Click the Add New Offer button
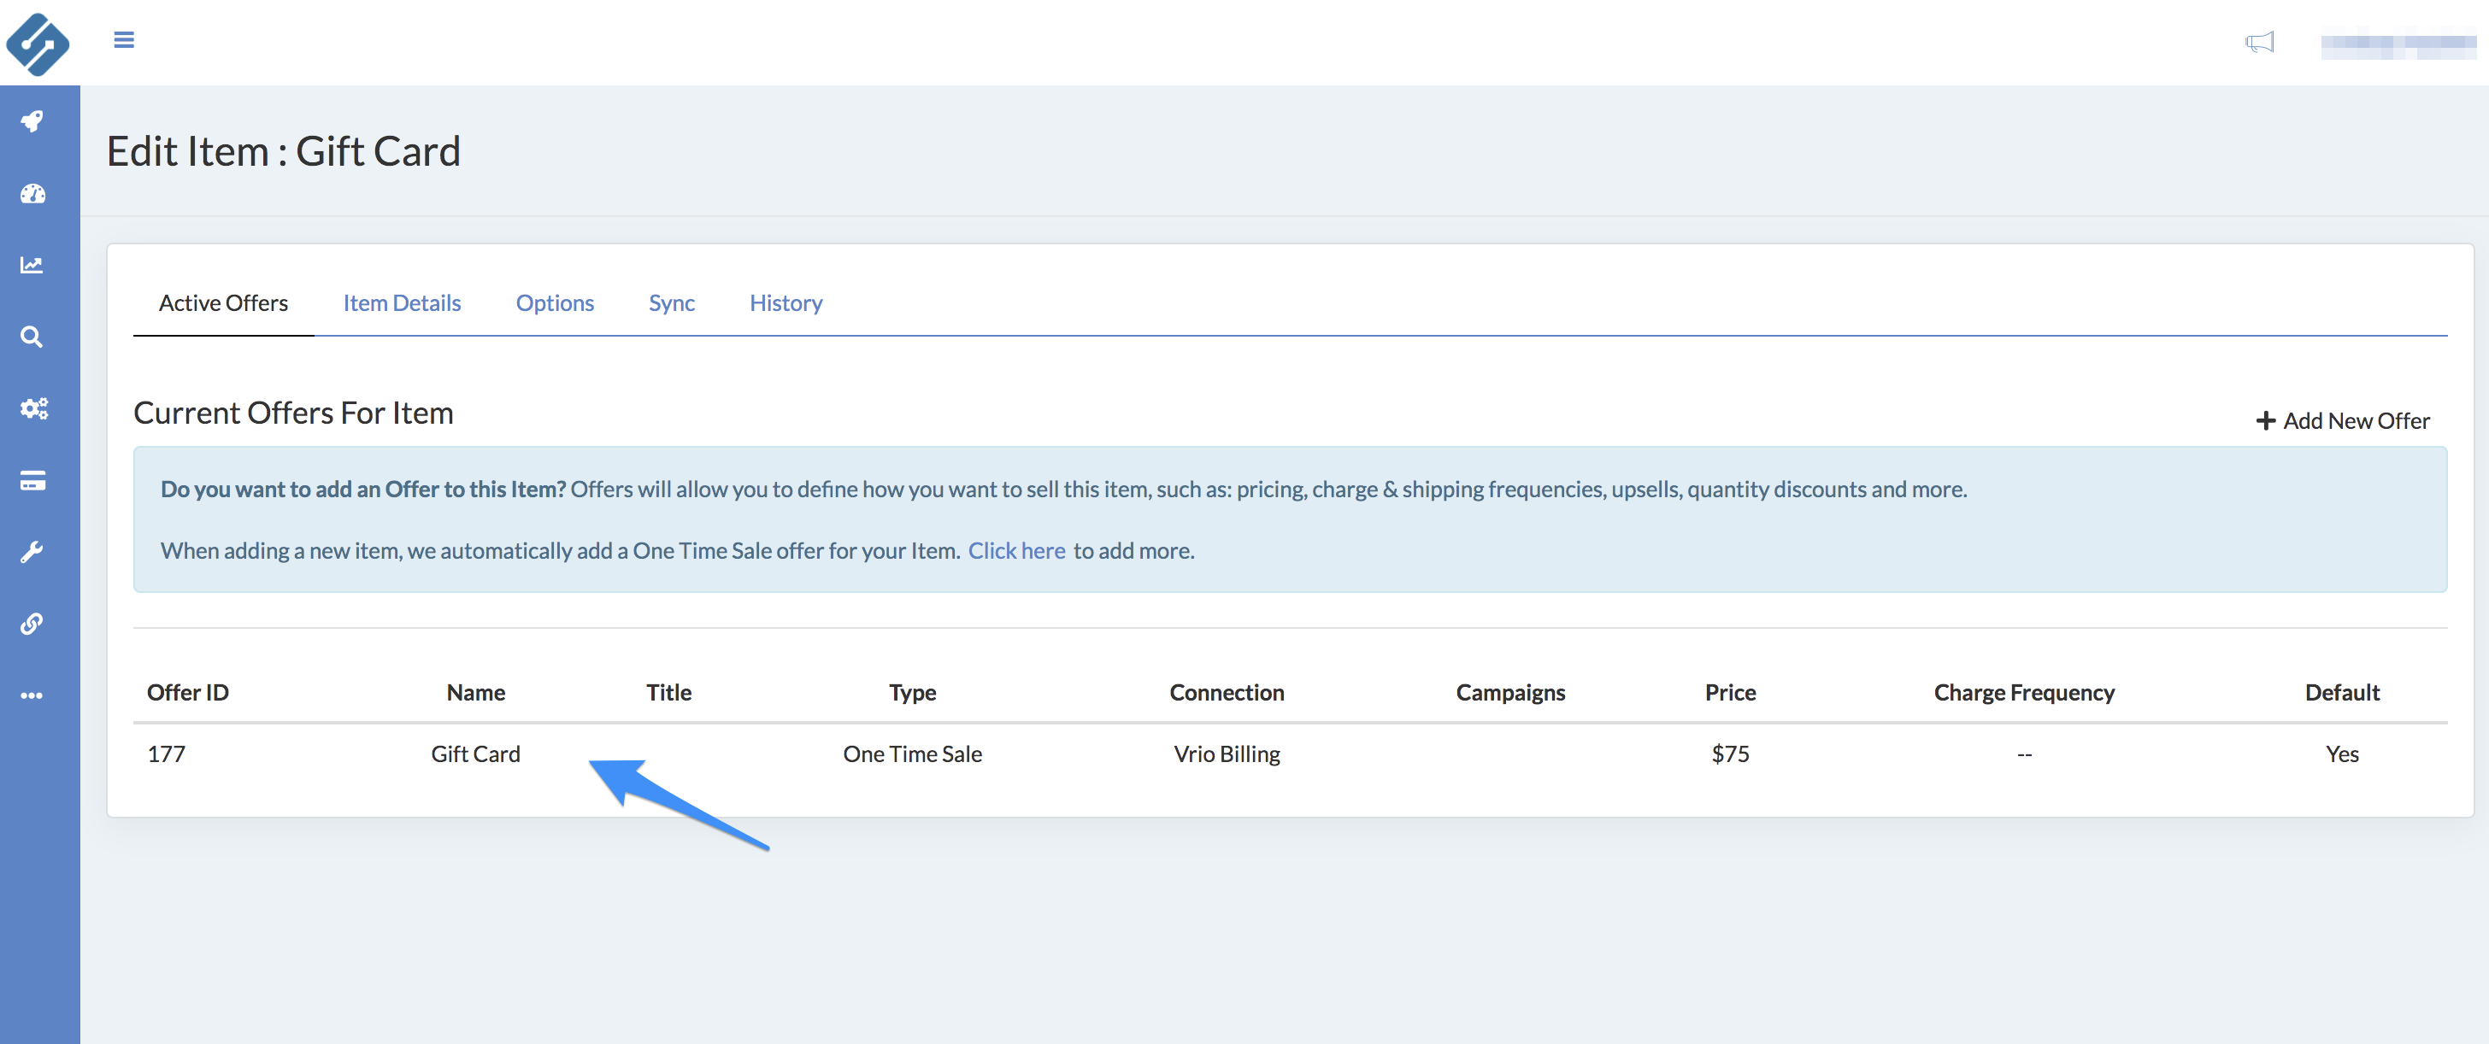This screenshot has height=1044, width=2489. (2342, 421)
